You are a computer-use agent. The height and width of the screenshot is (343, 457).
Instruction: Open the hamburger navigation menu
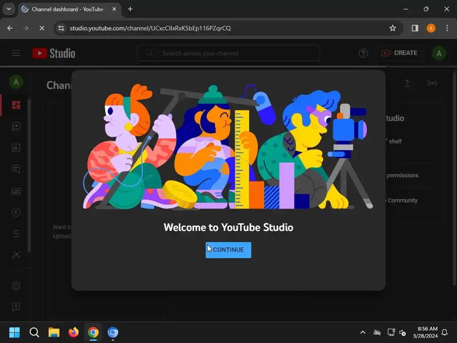[x=16, y=53]
